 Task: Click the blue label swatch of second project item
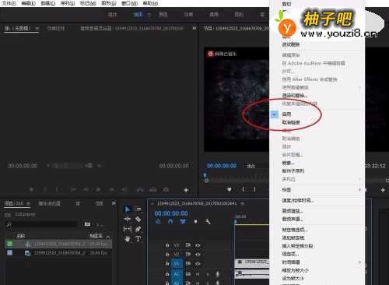tap(9, 252)
